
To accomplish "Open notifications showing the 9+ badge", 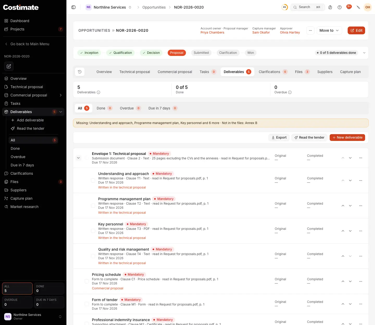I will pyautogui.click(x=349, y=7).
